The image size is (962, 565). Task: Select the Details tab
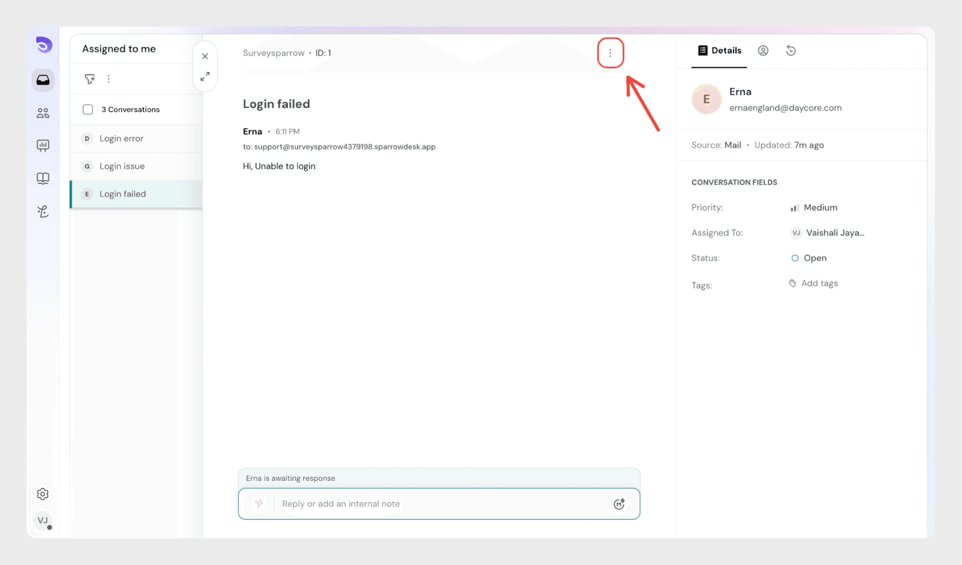coord(719,50)
